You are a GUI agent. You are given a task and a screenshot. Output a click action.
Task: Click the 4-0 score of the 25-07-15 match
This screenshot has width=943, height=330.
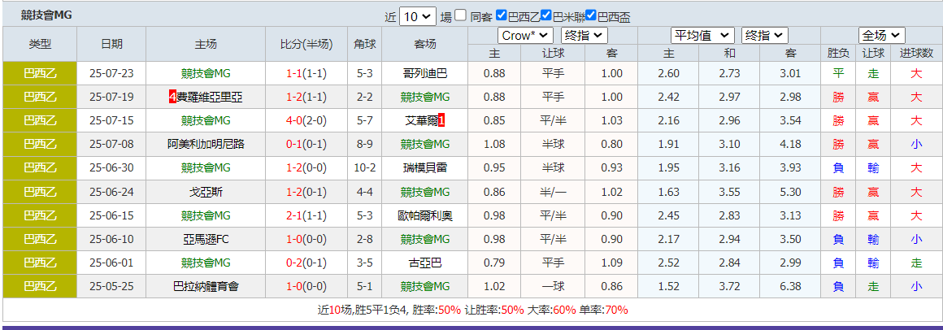click(293, 120)
